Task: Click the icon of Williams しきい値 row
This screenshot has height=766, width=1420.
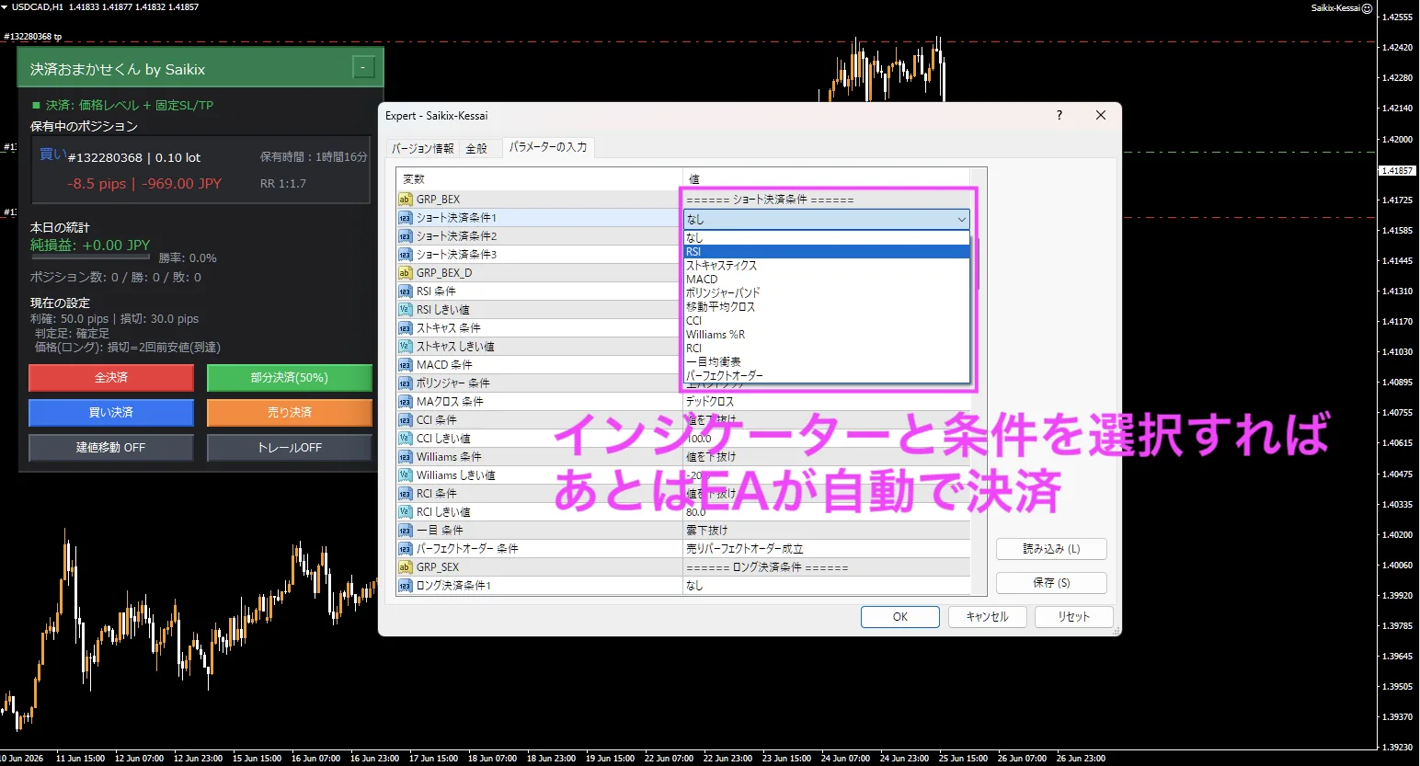Action: point(405,475)
